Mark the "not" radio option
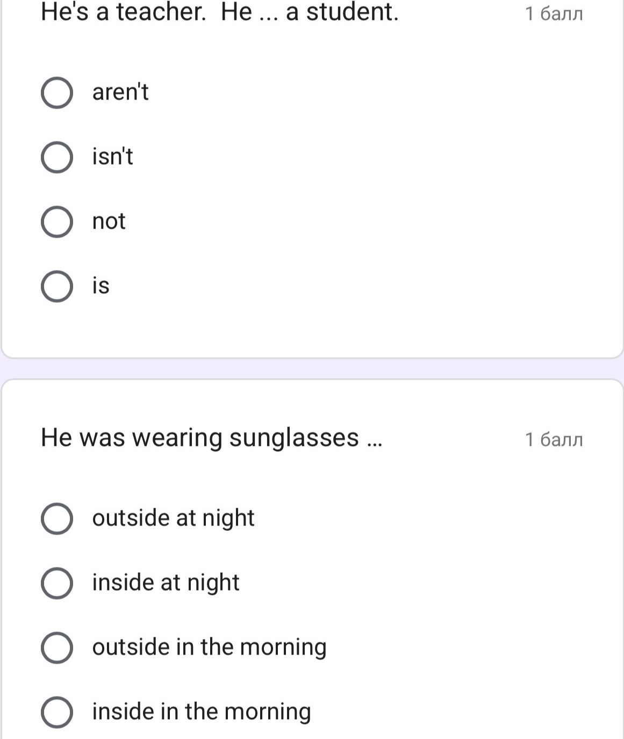This screenshot has width=624, height=739. coord(57,222)
